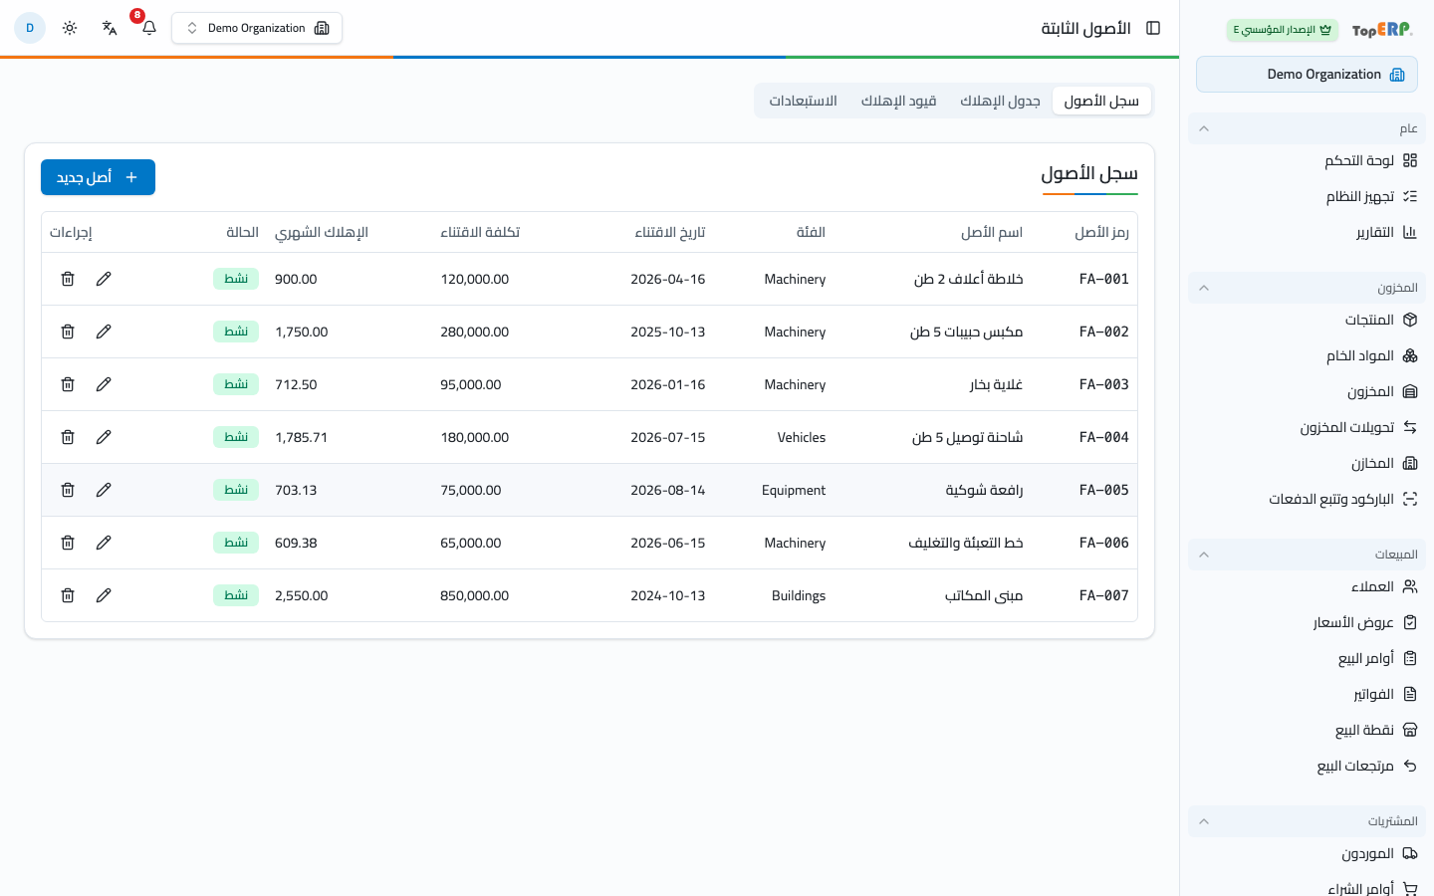
Task: Edit asset FA-003 with the pencil icon
Action: (104, 384)
